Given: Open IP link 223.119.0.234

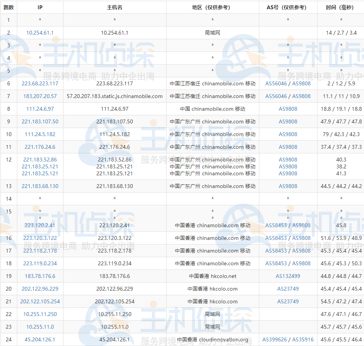Looking at the screenshot, I should (x=40, y=263).
